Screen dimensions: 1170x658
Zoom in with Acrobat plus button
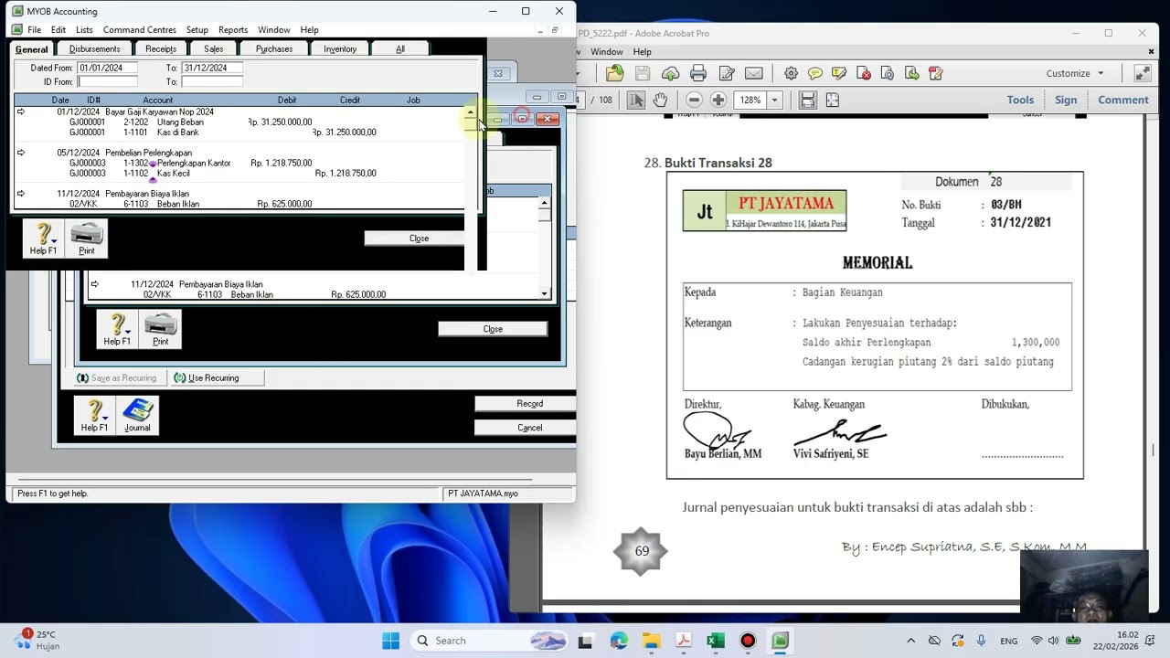718,100
